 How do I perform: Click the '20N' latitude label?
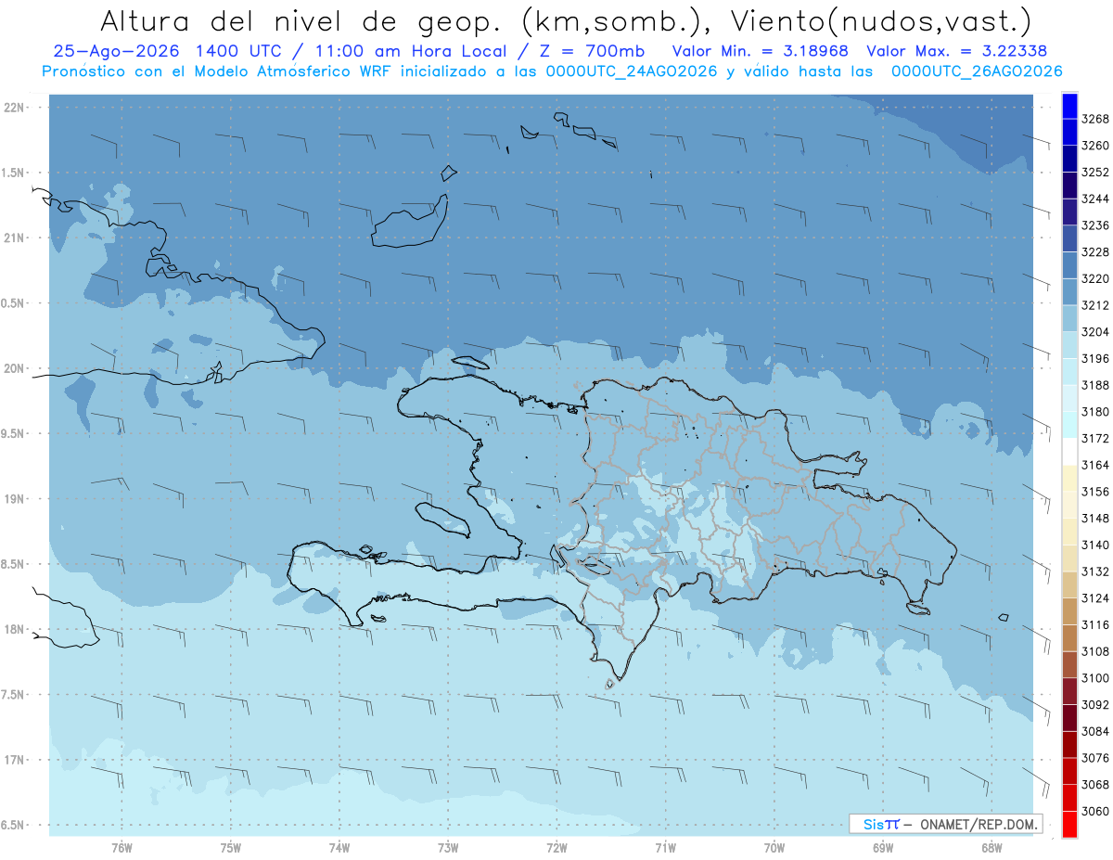tap(16, 368)
